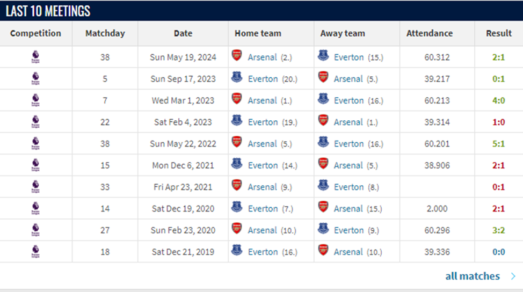Image resolution: width=523 pixels, height=292 pixels.
Task: Click Premier League icon in Dec 21, 2019 row
Action: coord(35,252)
